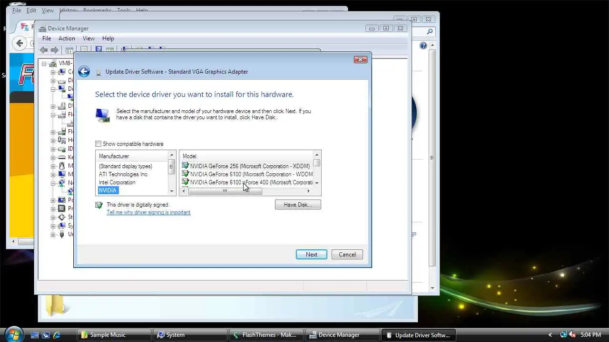Click Device Manager toolbar Back arrow

pos(44,50)
